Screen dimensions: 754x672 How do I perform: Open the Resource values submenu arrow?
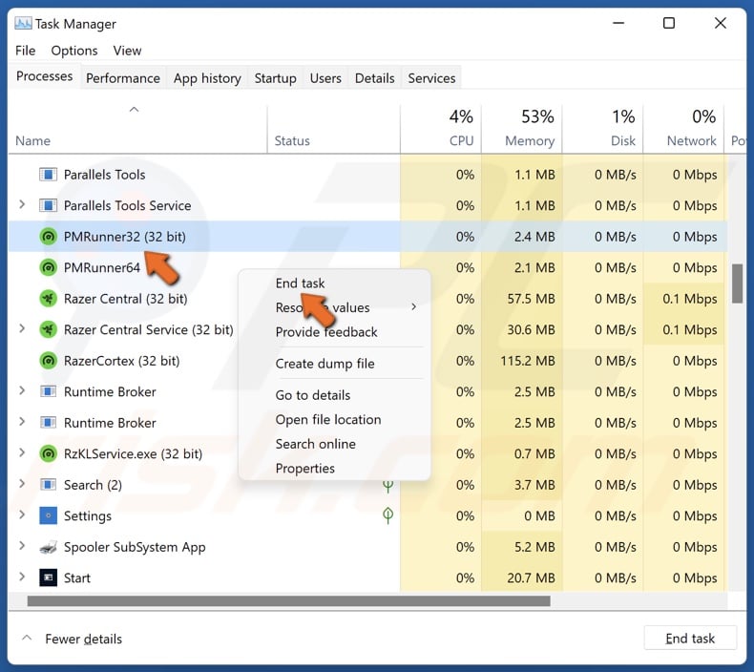point(413,307)
